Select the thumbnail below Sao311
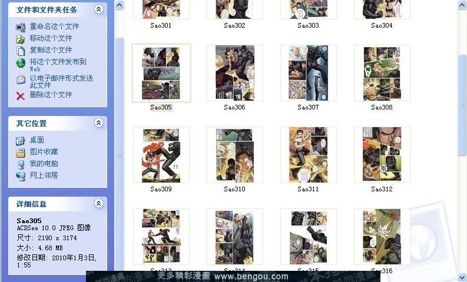This screenshot has height=282, width=467. tap(308, 237)
